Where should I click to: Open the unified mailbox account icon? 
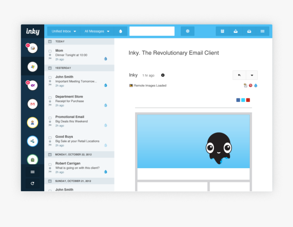[32, 48]
